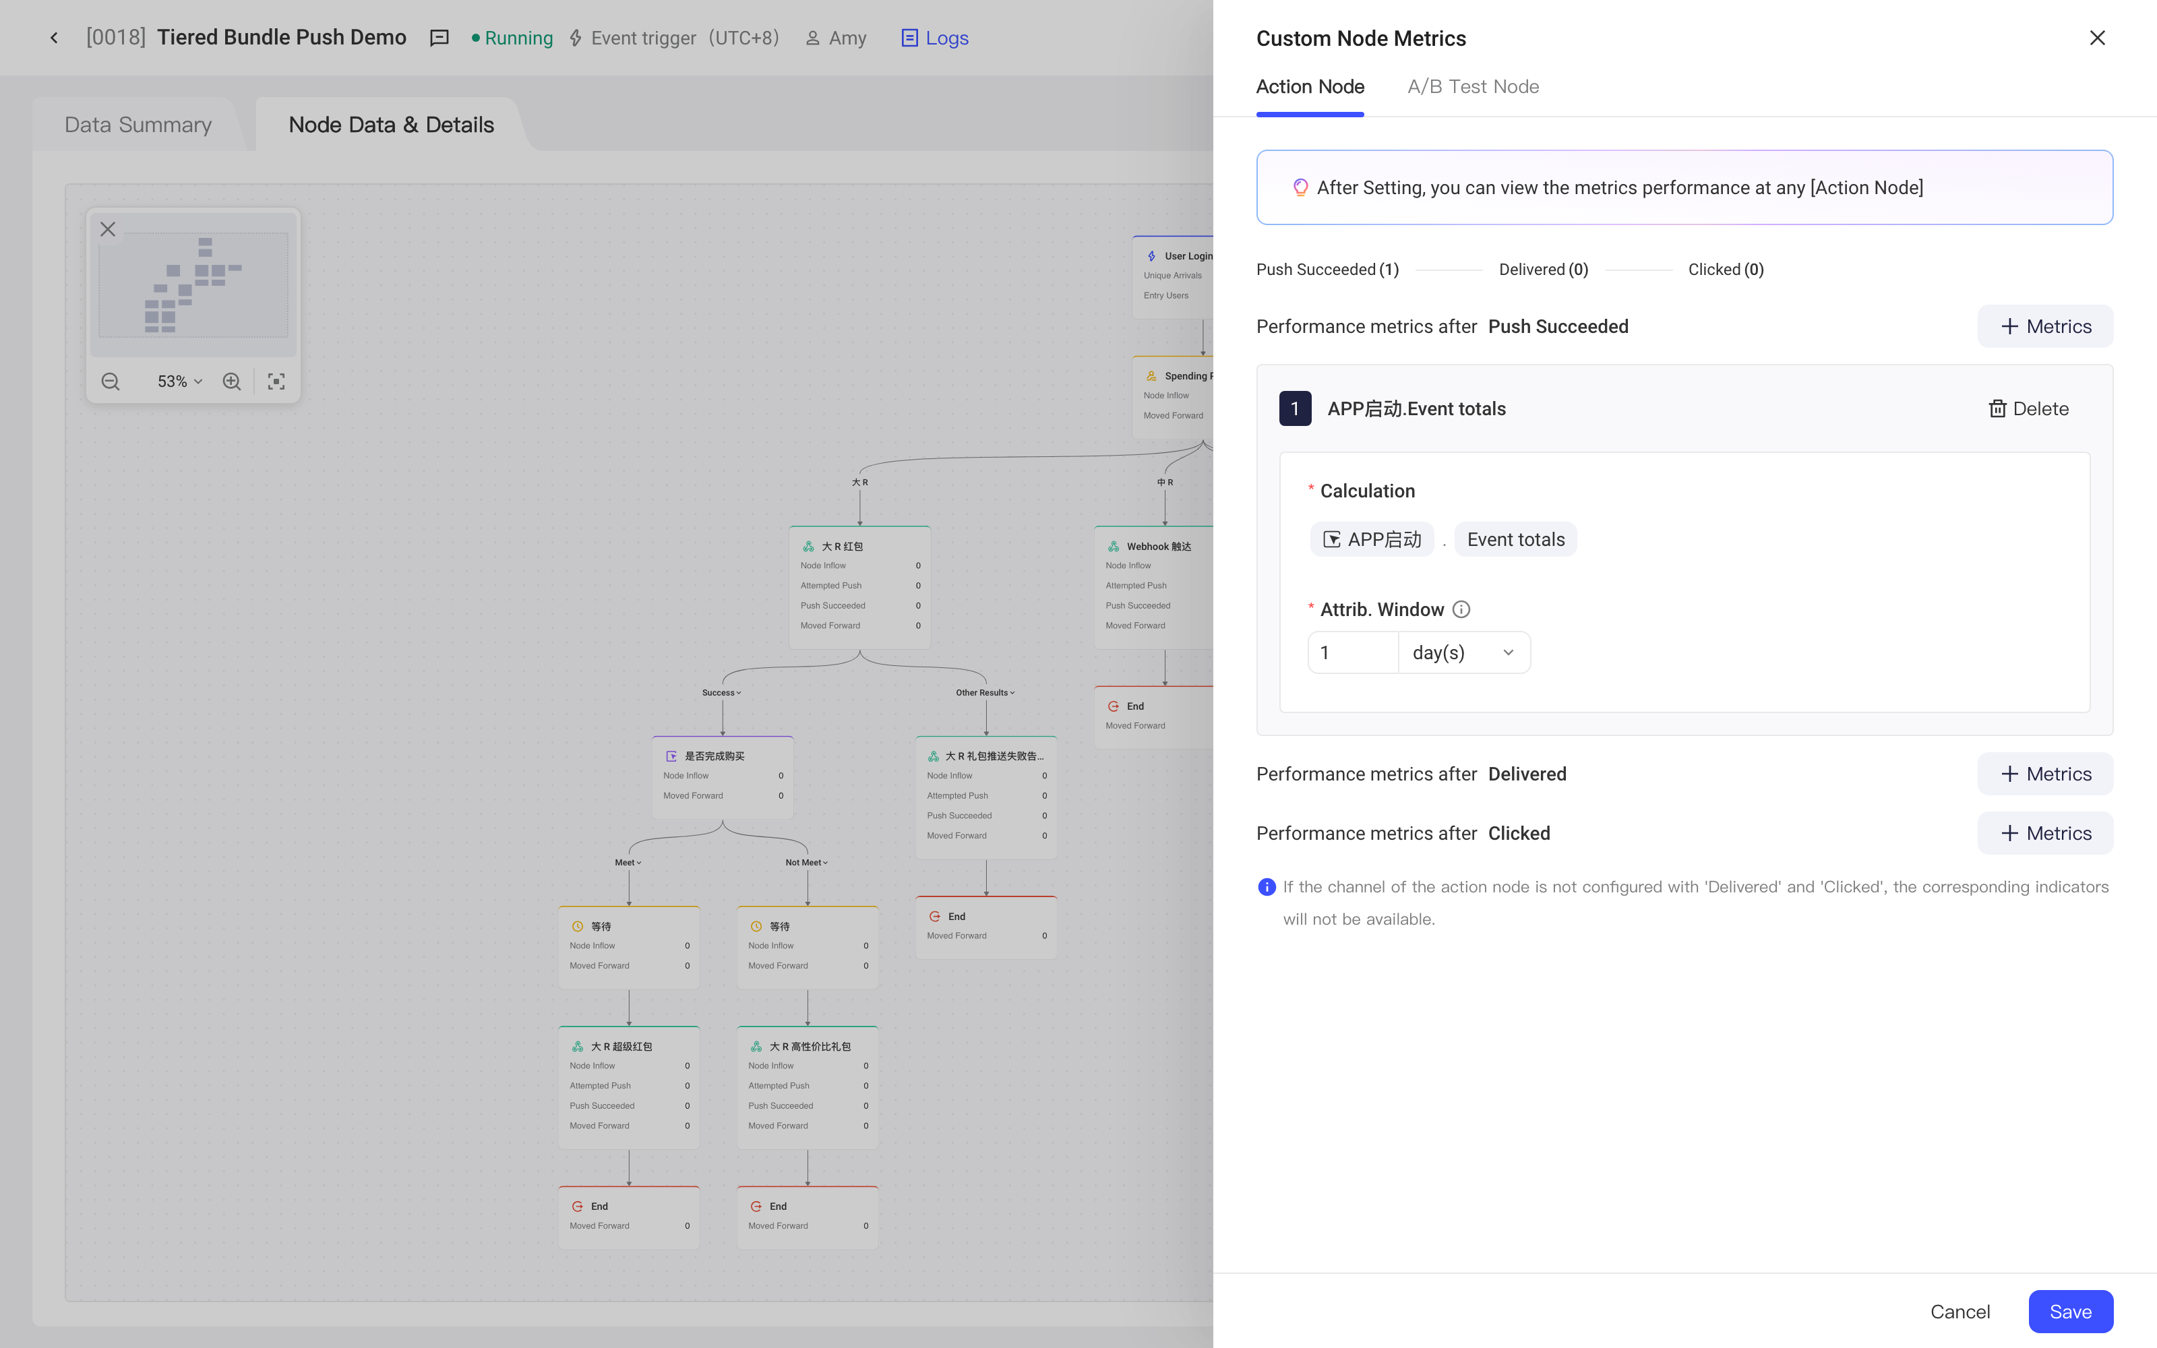Viewport: 2157px width, 1348px height.
Task: Open the Logs link
Action: pyautogui.click(x=934, y=38)
